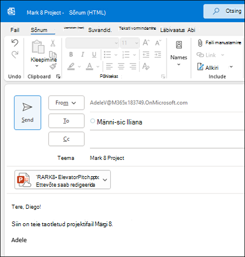Switch to the Läbivaatus tab
The image size is (245, 257).
[172, 30]
